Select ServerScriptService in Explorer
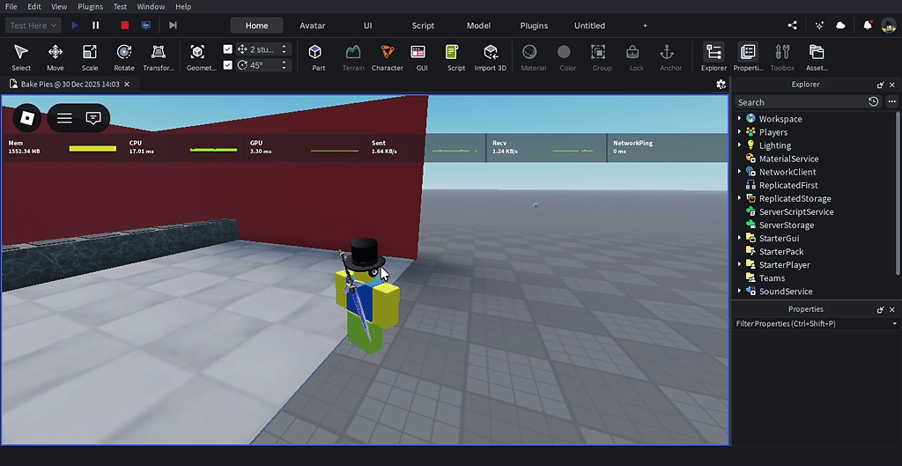The height and width of the screenshot is (466, 902). (796, 211)
